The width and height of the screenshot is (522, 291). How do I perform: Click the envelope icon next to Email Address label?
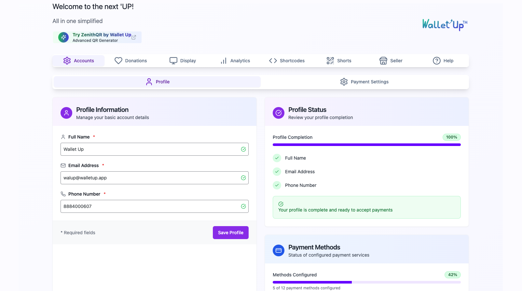tap(63, 165)
